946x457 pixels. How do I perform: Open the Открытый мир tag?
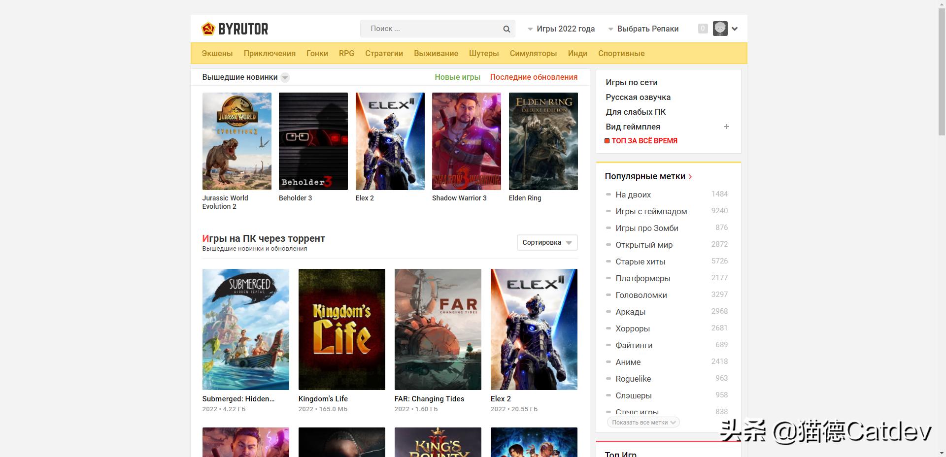(x=643, y=245)
